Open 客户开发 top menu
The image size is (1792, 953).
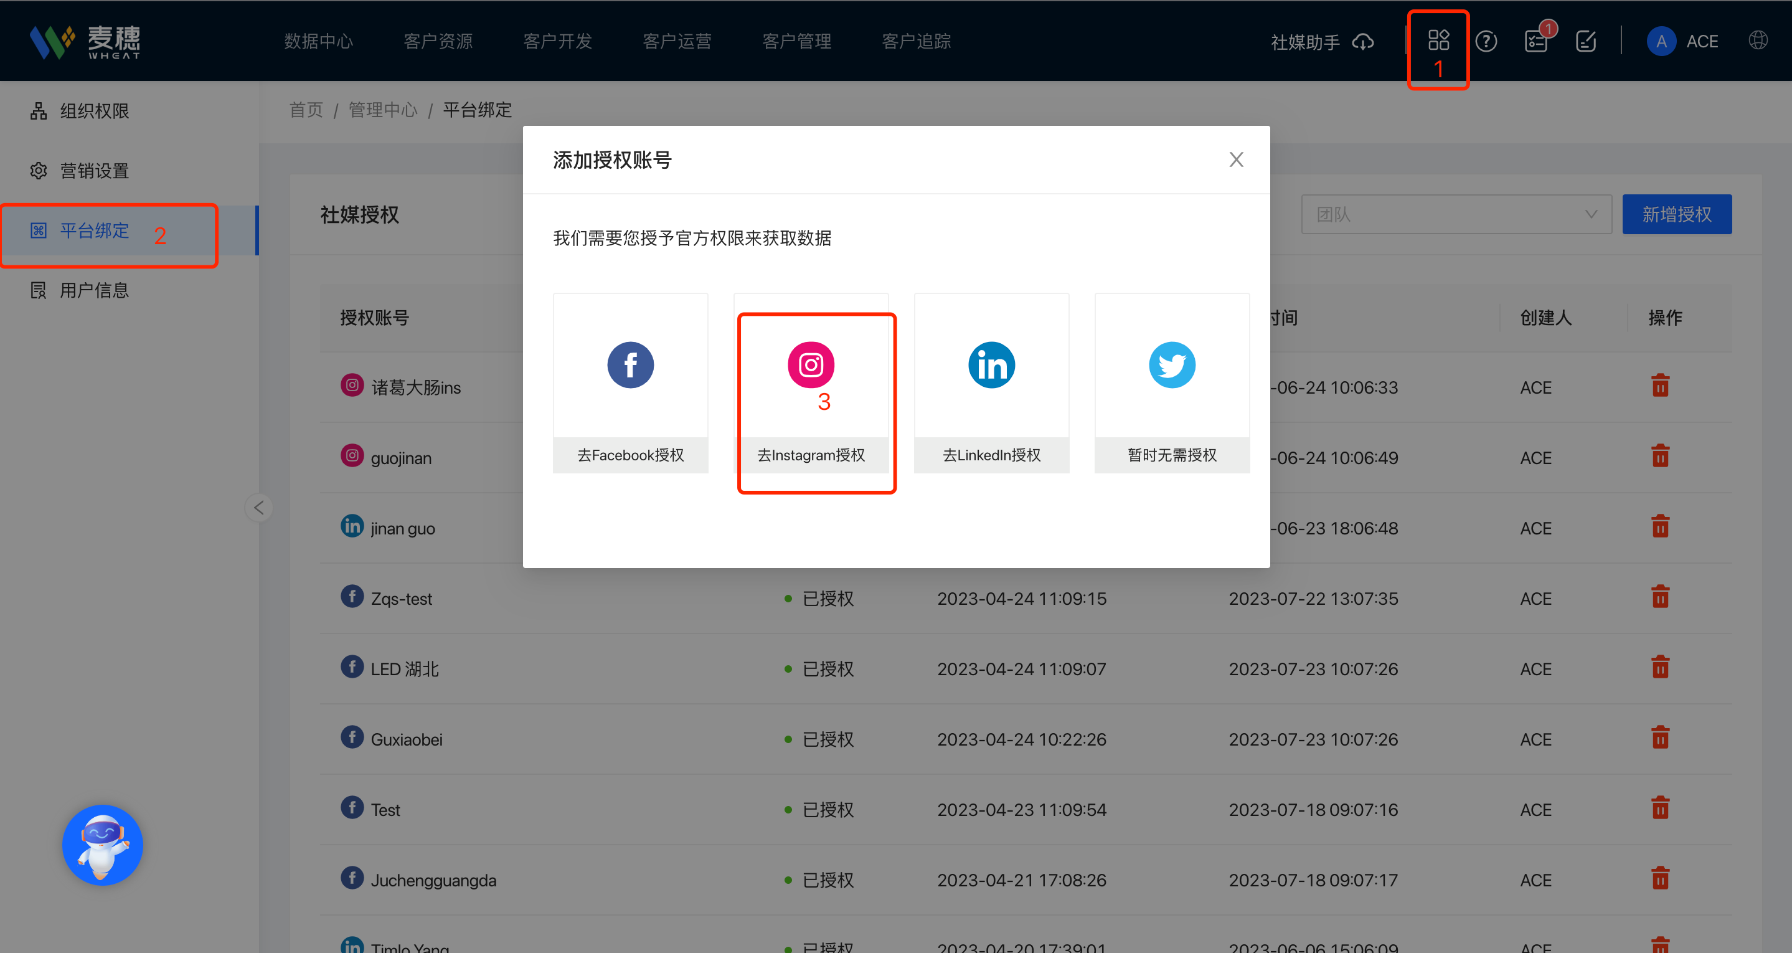[557, 41]
